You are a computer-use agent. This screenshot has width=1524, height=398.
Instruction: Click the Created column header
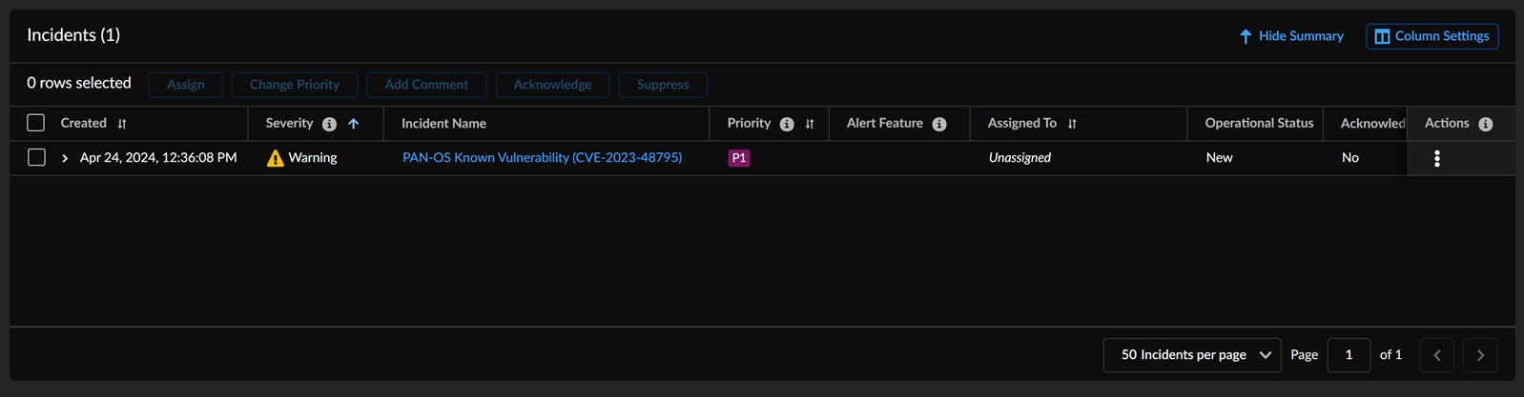pyautogui.click(x=84, y=124)
